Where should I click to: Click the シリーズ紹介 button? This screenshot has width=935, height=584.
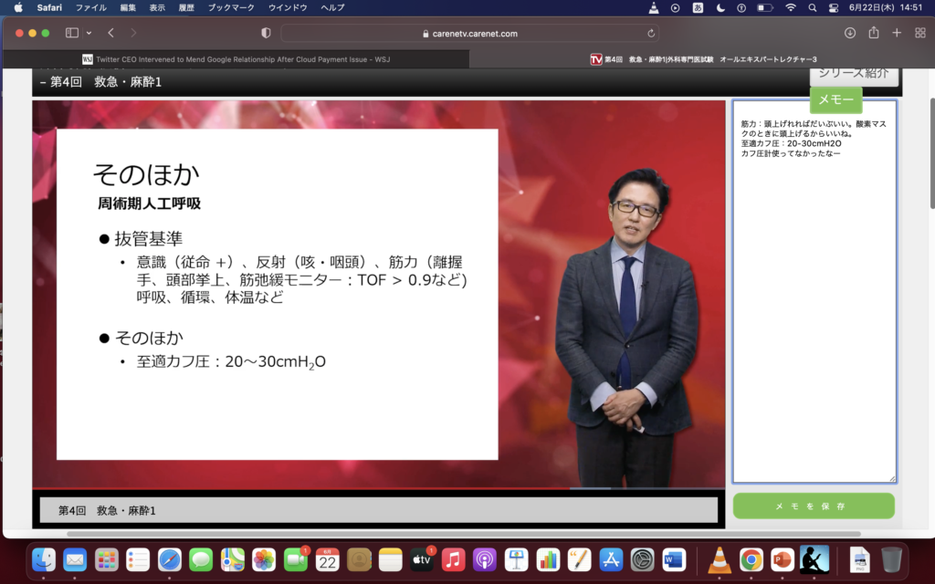(854, 74)
